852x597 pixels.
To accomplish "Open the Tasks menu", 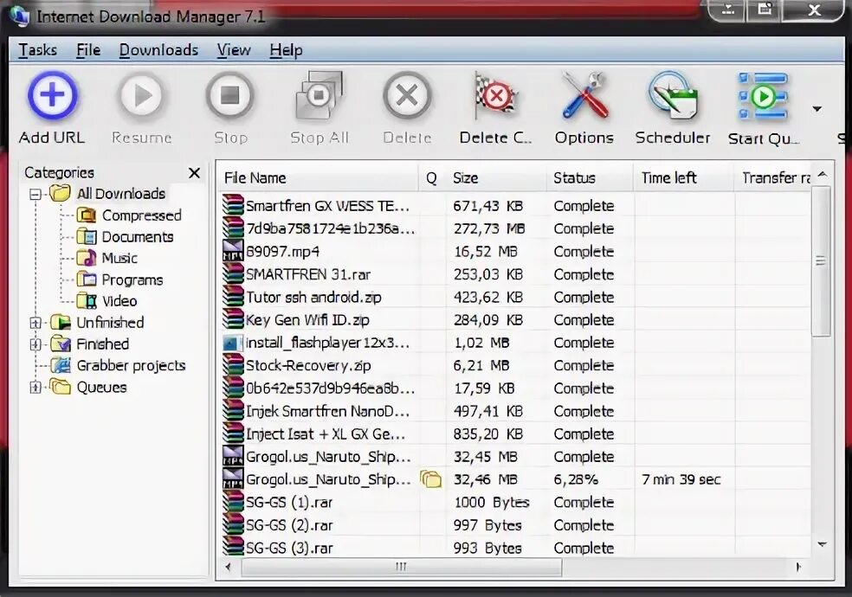I will coord(37,50).
